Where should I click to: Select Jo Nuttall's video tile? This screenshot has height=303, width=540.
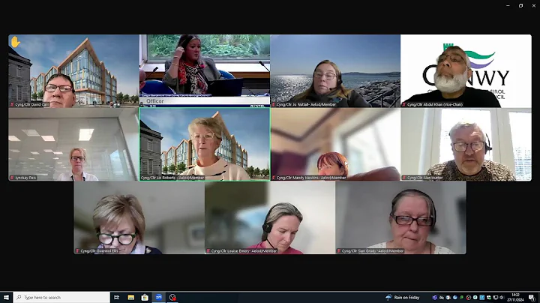(335, 71)
